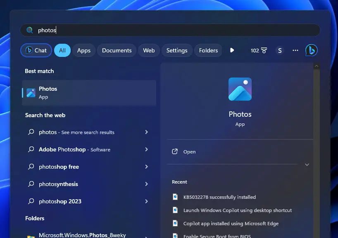338x238 pixels.
Task: Expand more actions with the down chevron
Action: click(307, 165)
